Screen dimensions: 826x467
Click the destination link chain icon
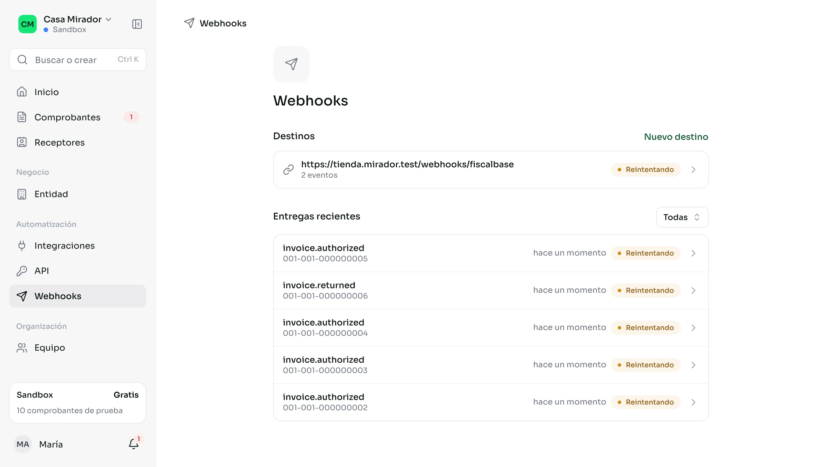click(x=288, y=169)
